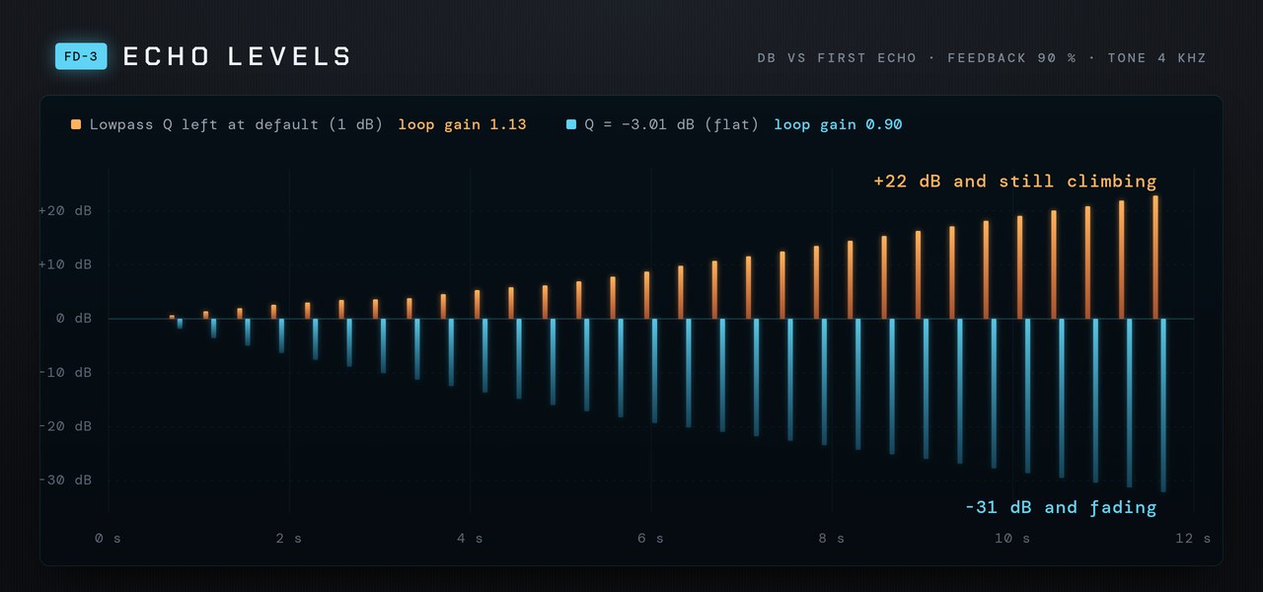Screen dimensions: 1263x592
Task: Click the 'loop gain 1.13' value
Action: click(x=462, y=125)
